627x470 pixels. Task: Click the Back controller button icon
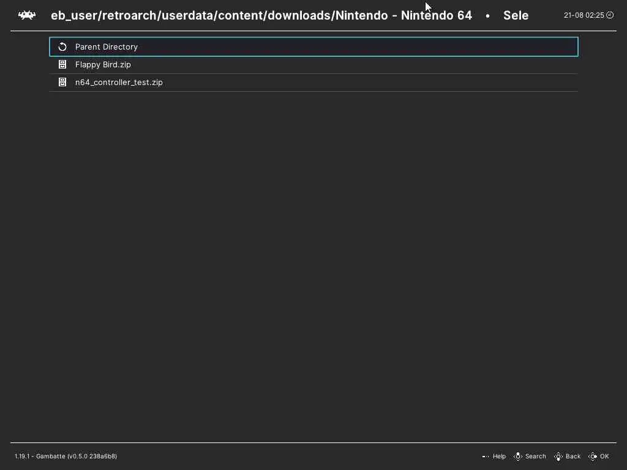coord(558,457)
